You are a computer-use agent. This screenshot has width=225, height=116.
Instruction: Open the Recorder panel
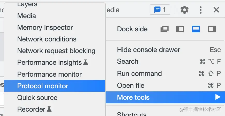tap(31, 109)
